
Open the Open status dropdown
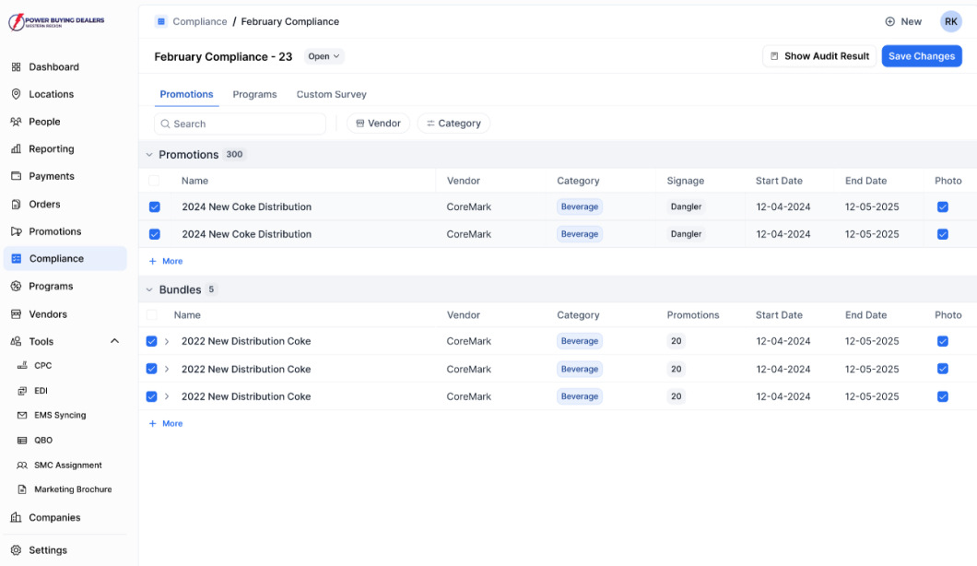(324, 56)
